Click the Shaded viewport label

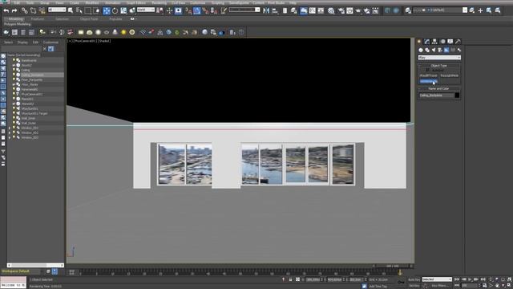105,41
